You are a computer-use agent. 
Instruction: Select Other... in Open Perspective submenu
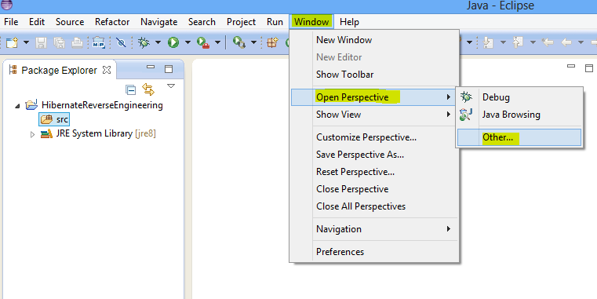click(519, 137)
